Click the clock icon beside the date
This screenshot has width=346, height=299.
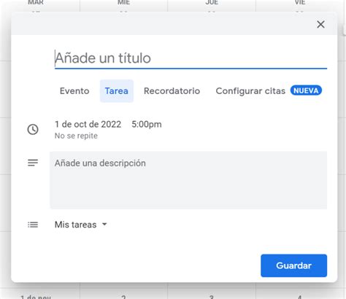33,129
